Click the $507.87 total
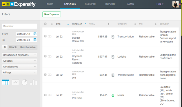The height and width of the screenshot is (107, 182). pyautogui.click(x=103, y=57)
